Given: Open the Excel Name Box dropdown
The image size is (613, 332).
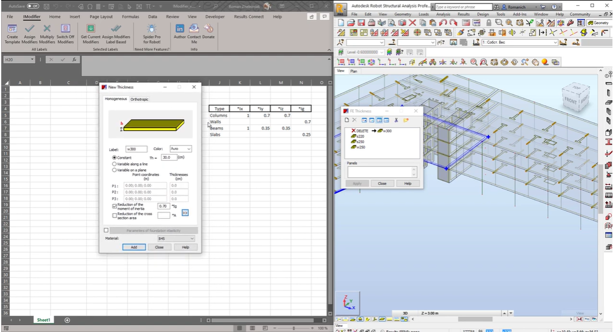Looking at the screenshot, I should click(32, 60).
